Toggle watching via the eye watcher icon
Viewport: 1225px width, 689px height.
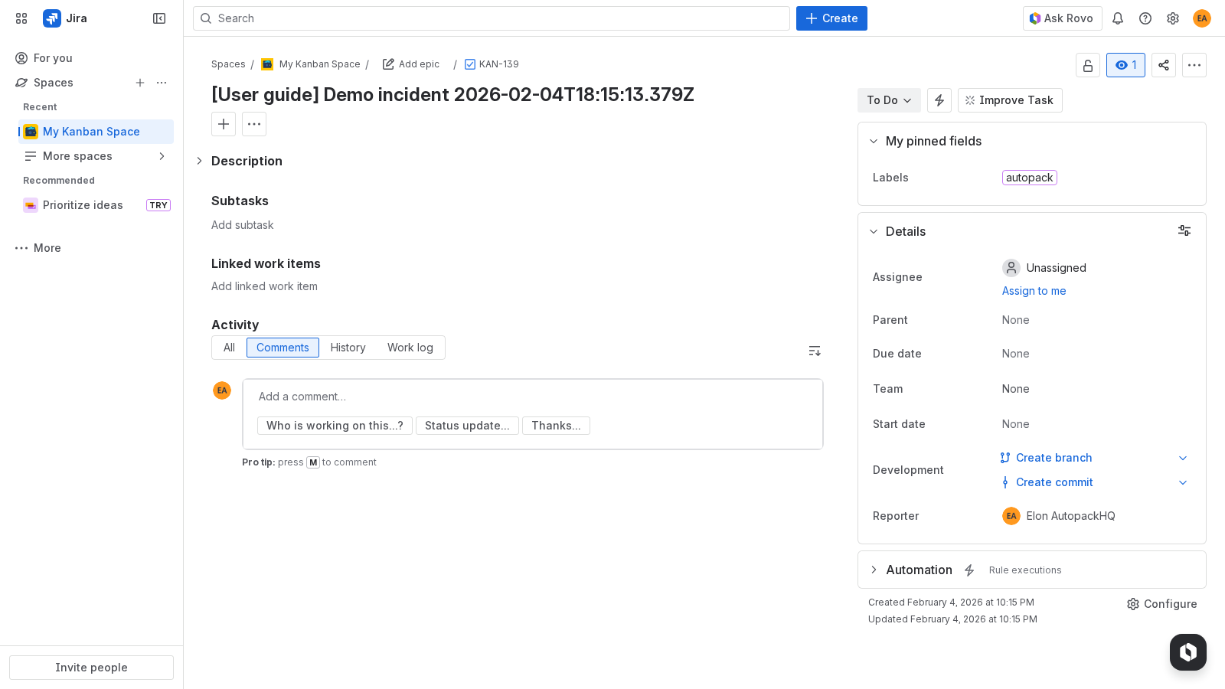coord(1125,65)
